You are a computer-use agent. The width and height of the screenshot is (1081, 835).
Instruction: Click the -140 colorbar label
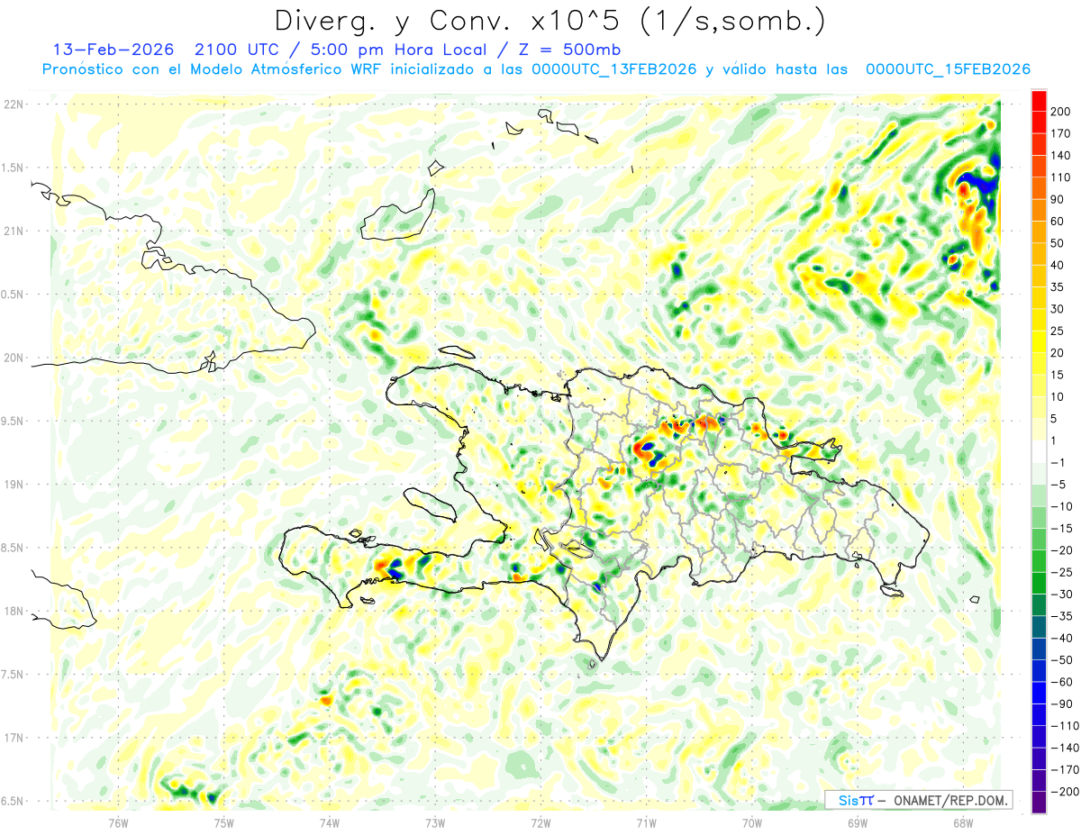pos(1067,748)
